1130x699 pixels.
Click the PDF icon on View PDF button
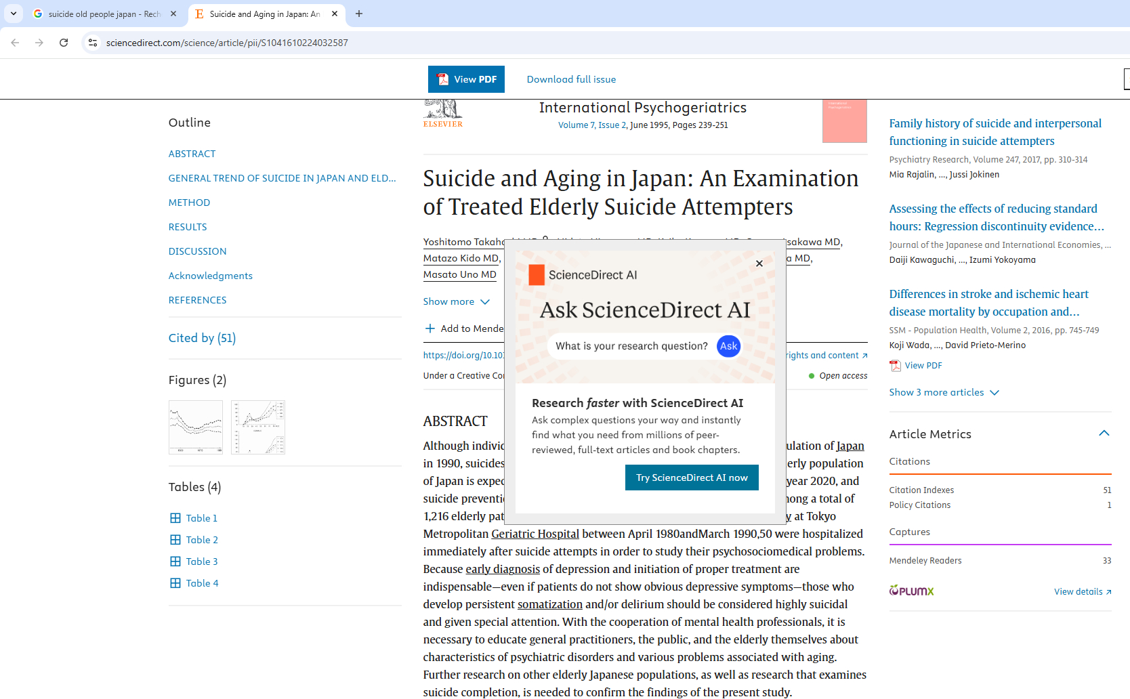coord(443,79)
